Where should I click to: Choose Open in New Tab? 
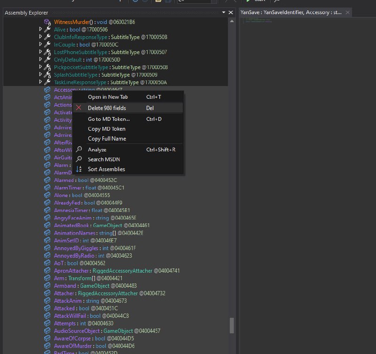click(x=108, y=97)
